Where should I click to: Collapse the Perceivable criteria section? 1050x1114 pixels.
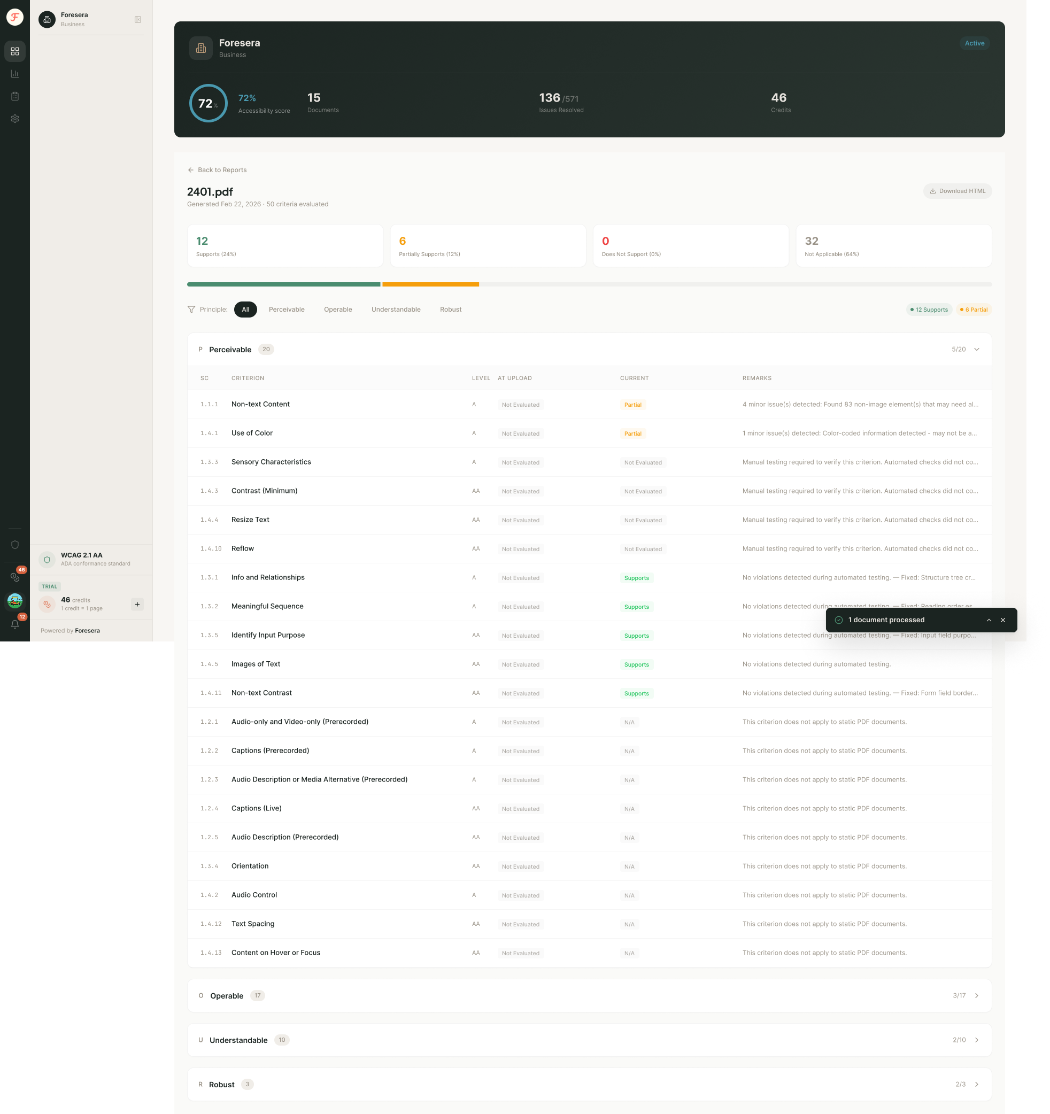coord(977,349)
